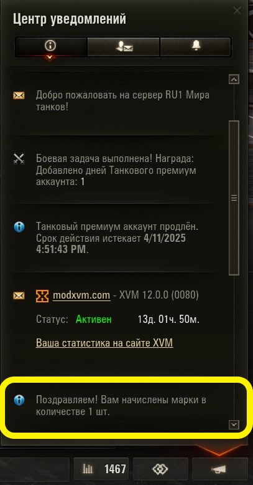Click the blue info icon beside the marks awarded message
Screen dimensions: 253x485
click(19, 400)
